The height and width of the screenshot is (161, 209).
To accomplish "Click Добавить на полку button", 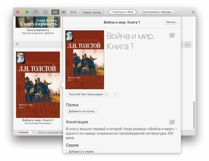I will coord(82,111).
